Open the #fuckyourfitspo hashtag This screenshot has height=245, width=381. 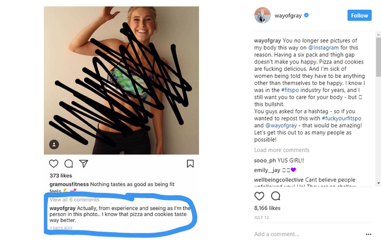341,118
